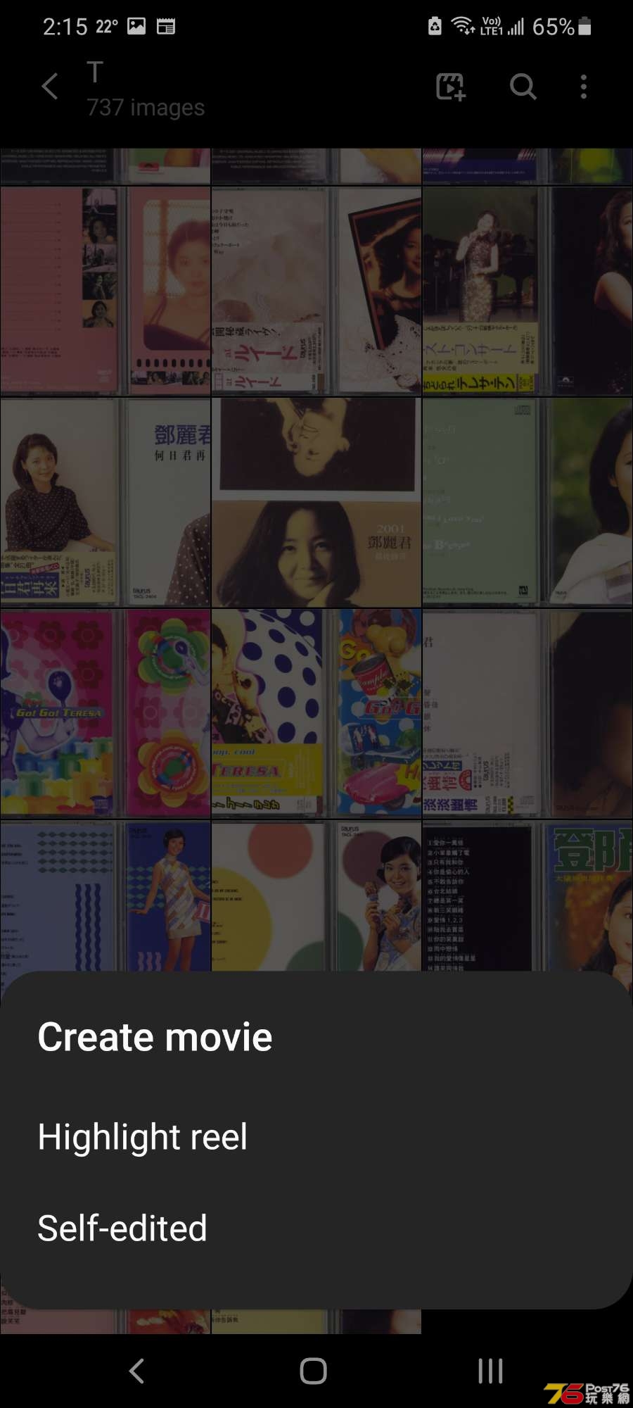This screenshot has width=633, height=1408.
Task: Open the pale inlay card thumbnail above the track list
Action: pyautogui.click(x=527, y=713)
